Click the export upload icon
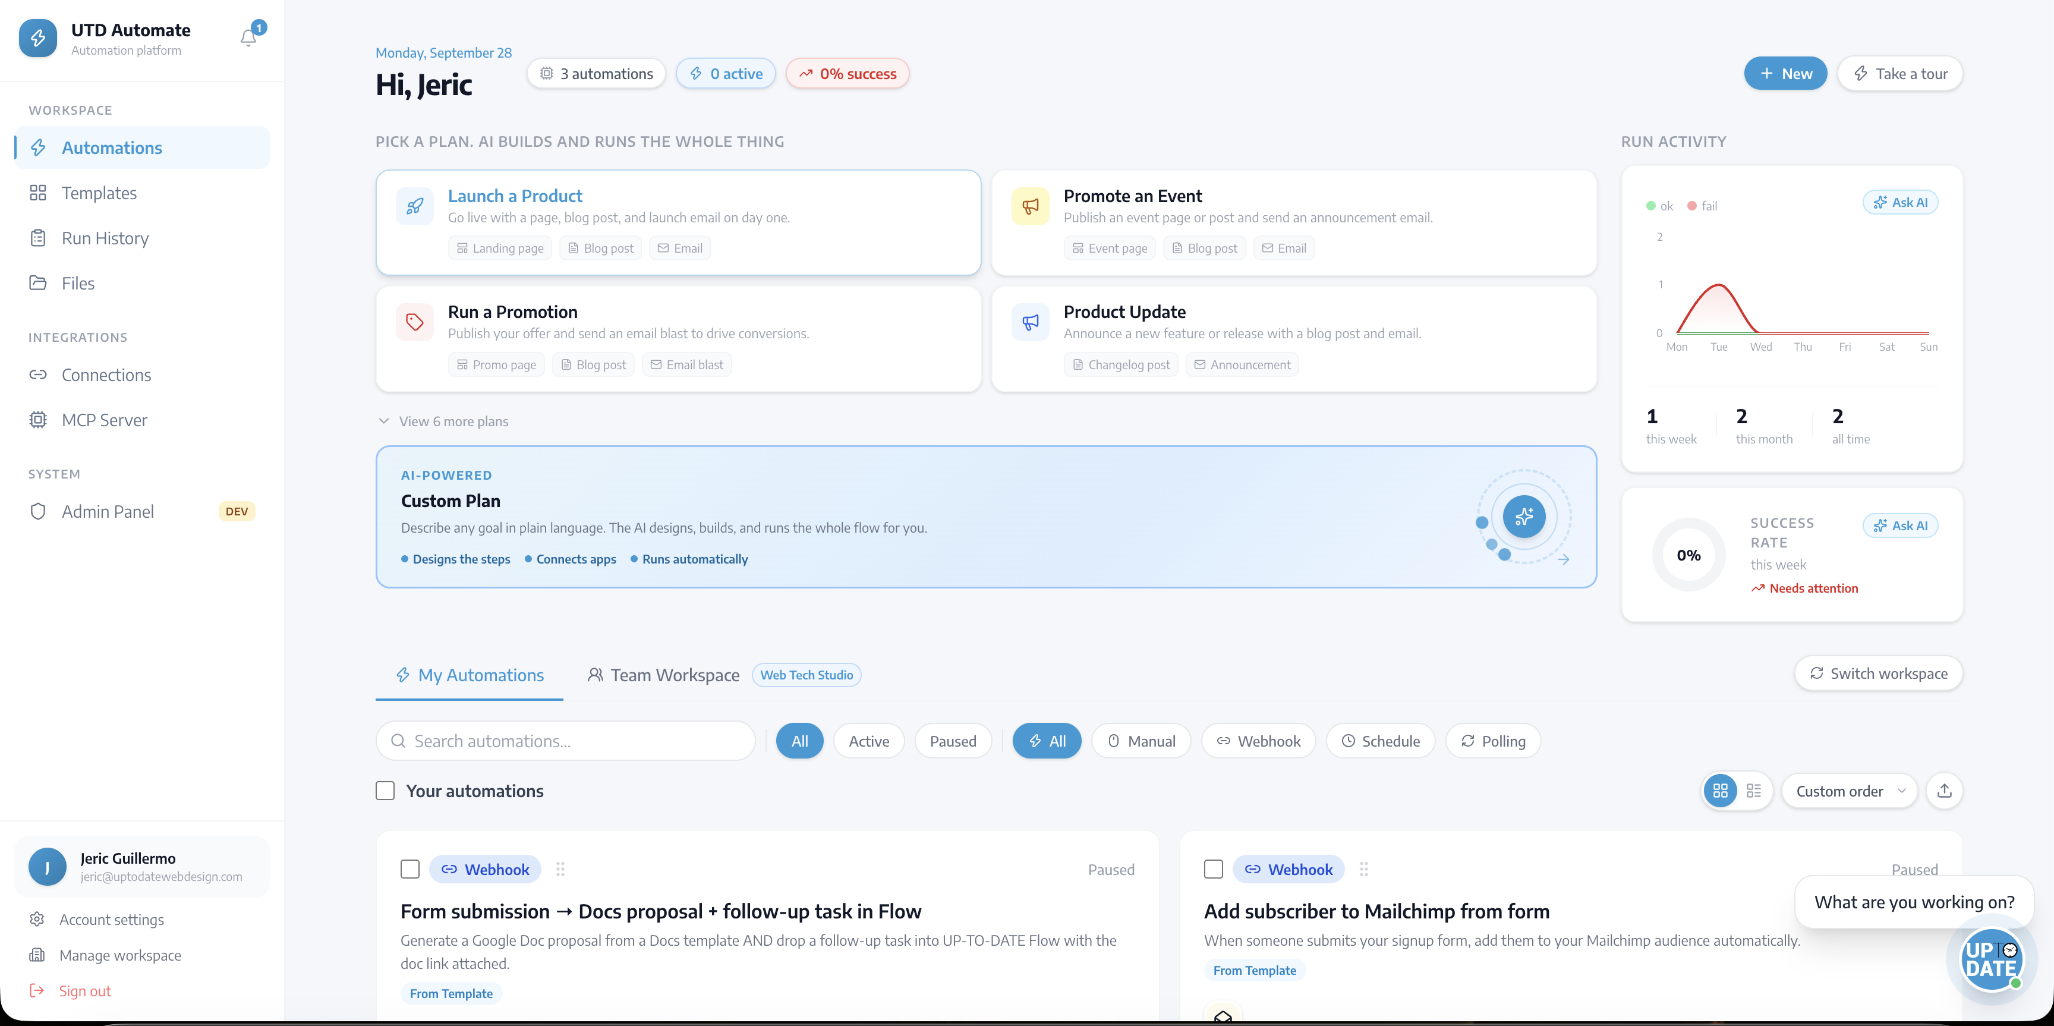The width and height of the screenshot is (2054, 1026). 1944,791
